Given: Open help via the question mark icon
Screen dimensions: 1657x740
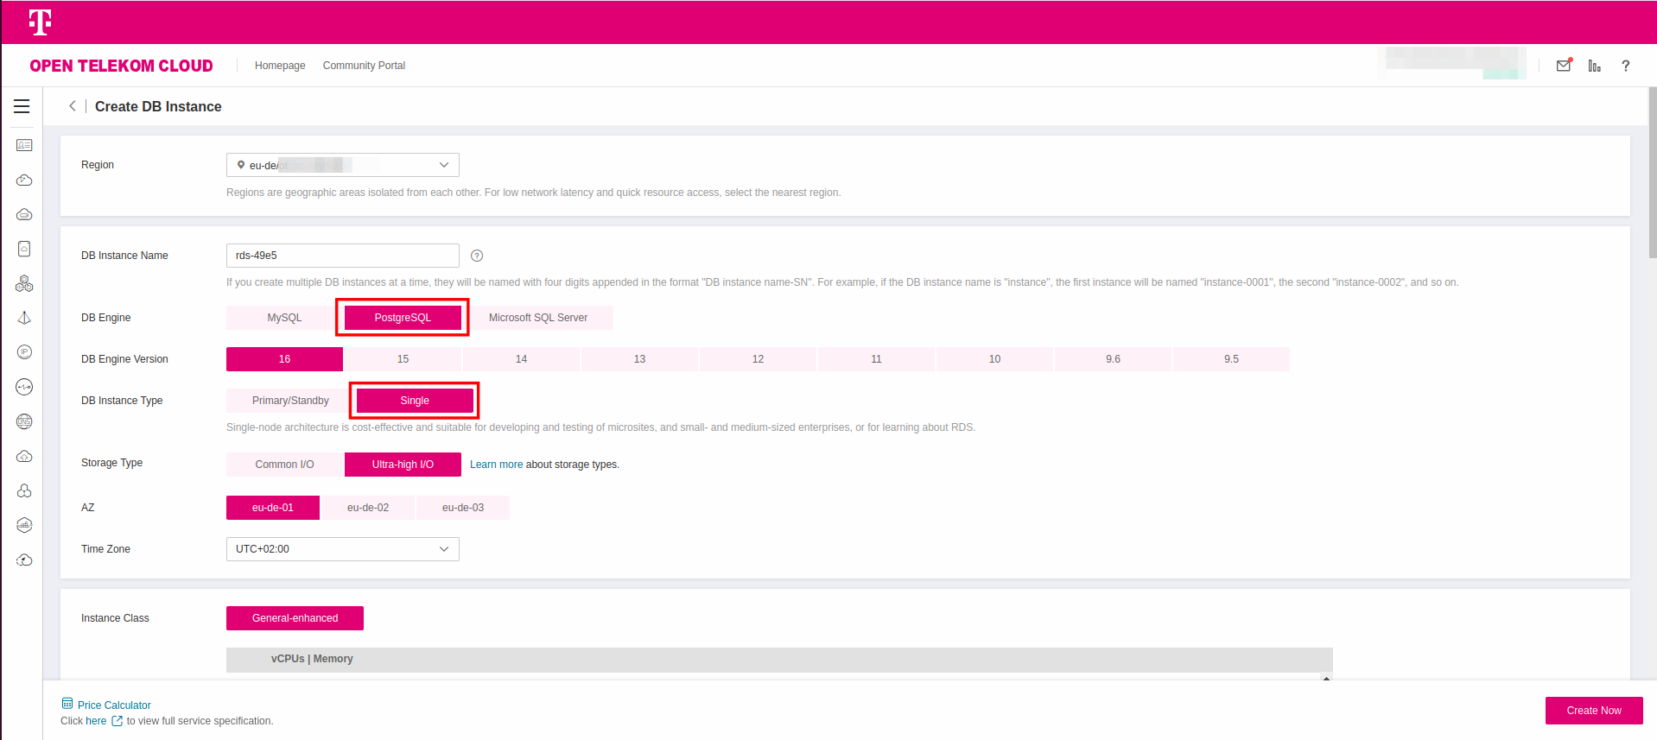Looking at the screenshot, I should pyautogui.click(x=1625, y=66).
